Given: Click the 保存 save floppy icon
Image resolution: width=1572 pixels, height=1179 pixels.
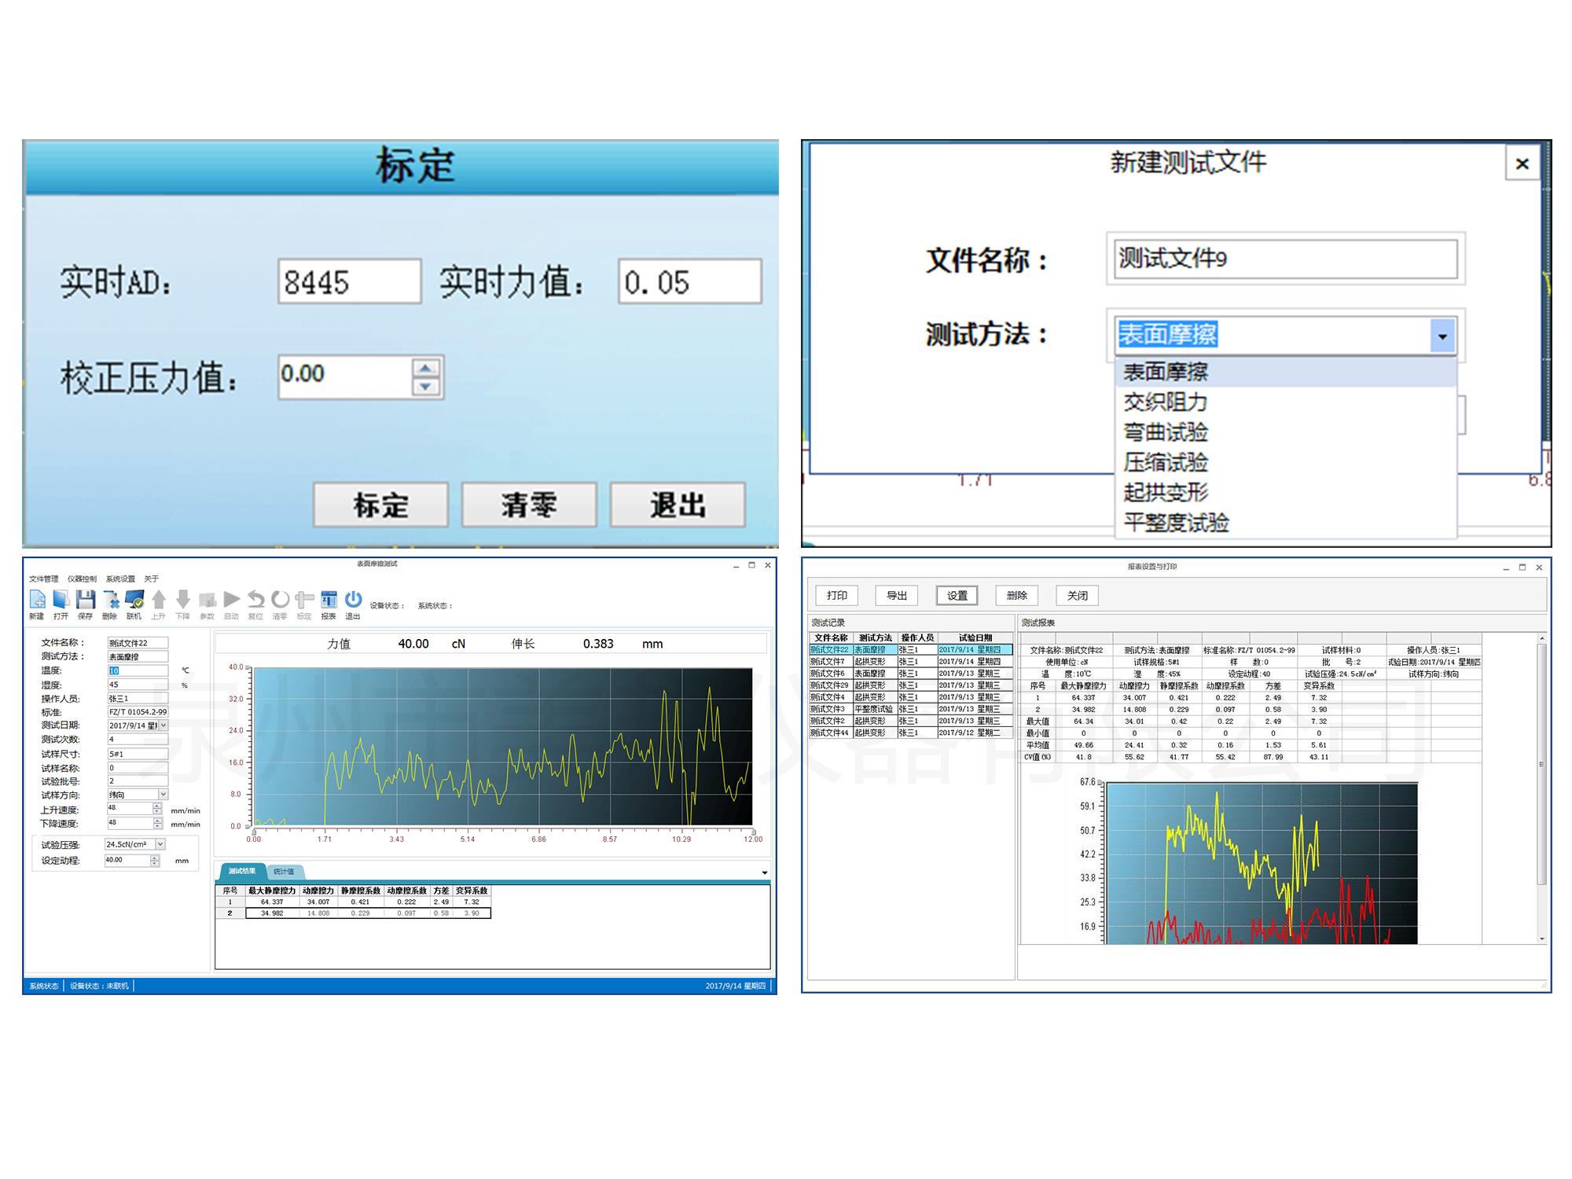Looking at the screenshot, I should [x=86, y=601].
